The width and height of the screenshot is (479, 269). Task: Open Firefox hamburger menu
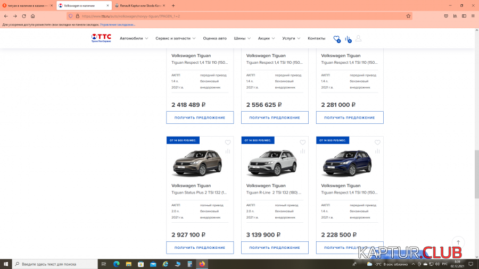point(473,16)
